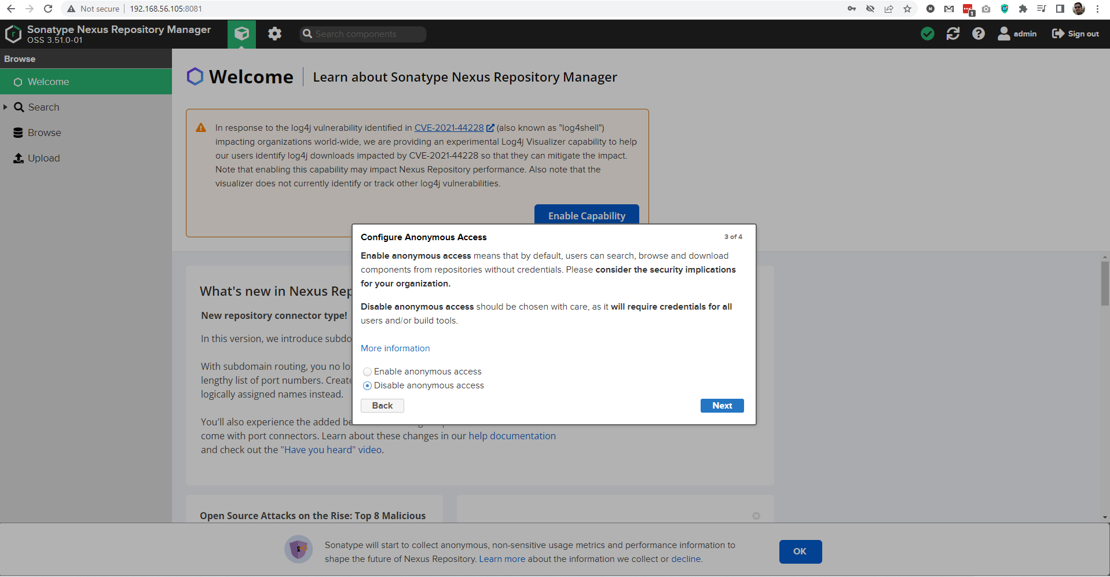Viewport: 1110px width, 577px height.
Task: Click the Not secure warning icon
Action: click(71, 9)
